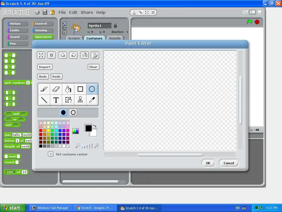Viewport: 282px width, 212px height.
Task: Click the Clear button
Action: coord(93,67)
